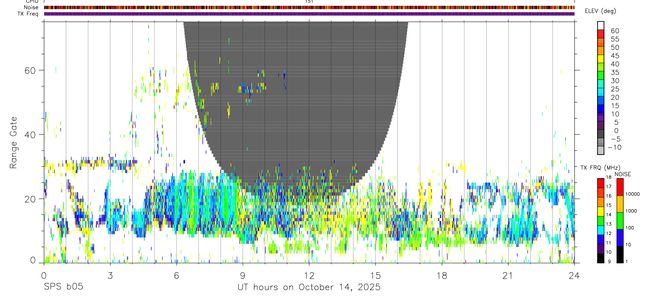Pick the cyan segment of TX FRQ color bar
This screenshot has width=646, height=298.
click(x=601, y=230)
